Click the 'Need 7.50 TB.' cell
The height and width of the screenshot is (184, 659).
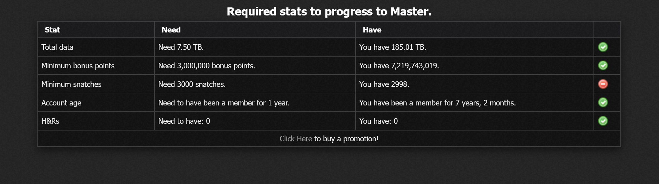coord(181,47)
